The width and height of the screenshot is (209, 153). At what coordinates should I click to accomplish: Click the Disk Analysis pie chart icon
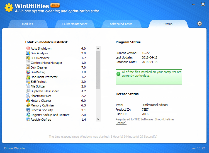click(28, 53)
